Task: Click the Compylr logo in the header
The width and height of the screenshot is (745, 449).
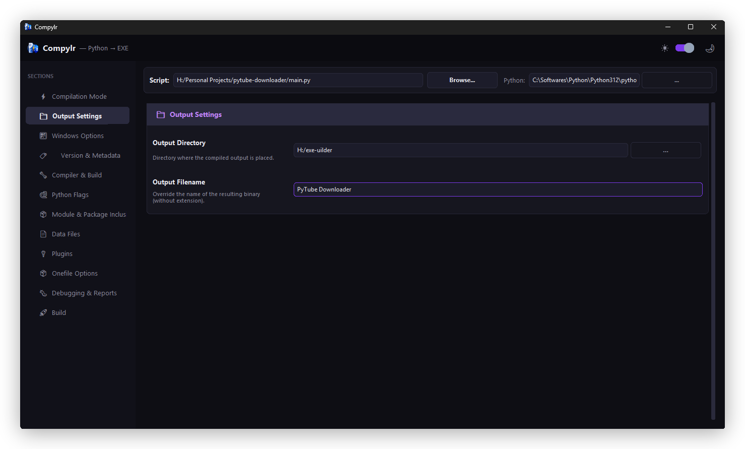Action: [33, 48]
